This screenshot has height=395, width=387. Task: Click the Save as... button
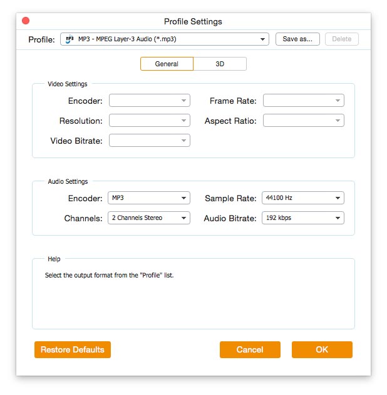pos(297,39)
